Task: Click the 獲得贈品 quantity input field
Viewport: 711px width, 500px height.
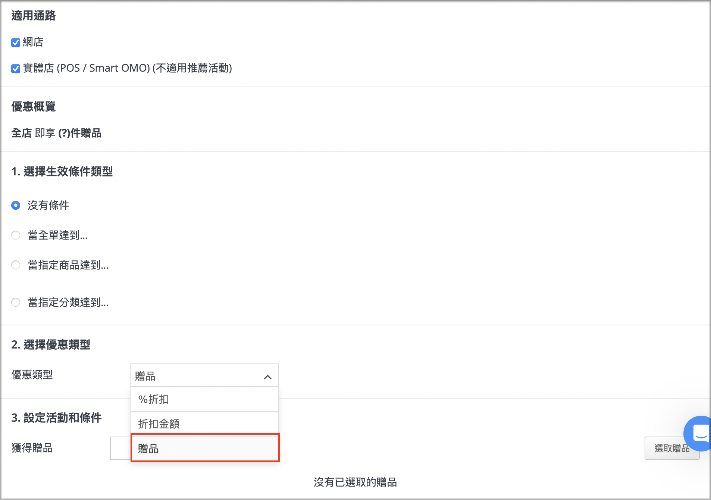Action: pyautogui.click(x=120, y=448)
